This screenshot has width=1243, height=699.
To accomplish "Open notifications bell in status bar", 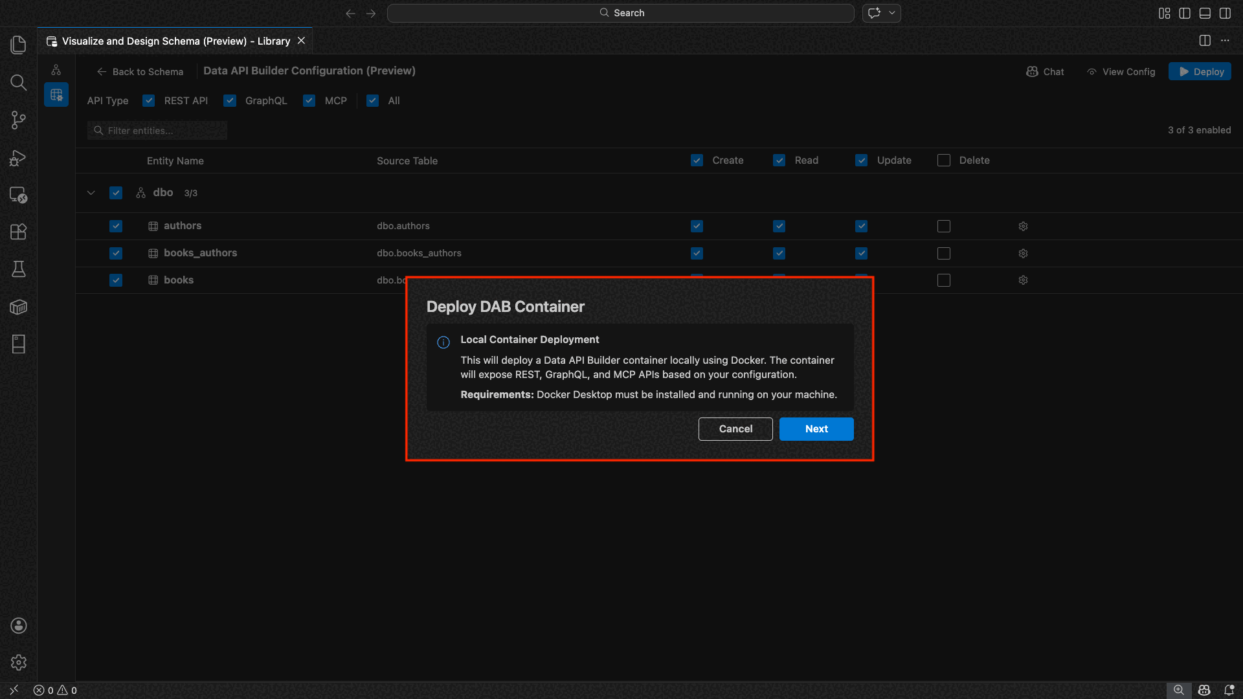I will point(1229,690).
